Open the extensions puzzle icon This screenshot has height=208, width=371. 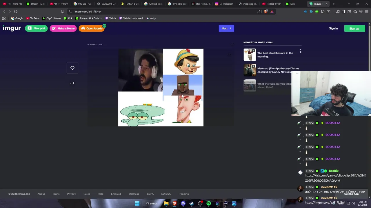click(x=323, y=12)
